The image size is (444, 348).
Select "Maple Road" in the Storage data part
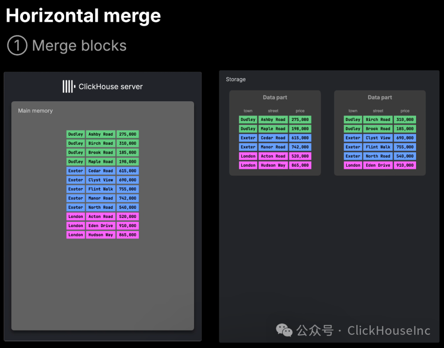pos(273,129)
